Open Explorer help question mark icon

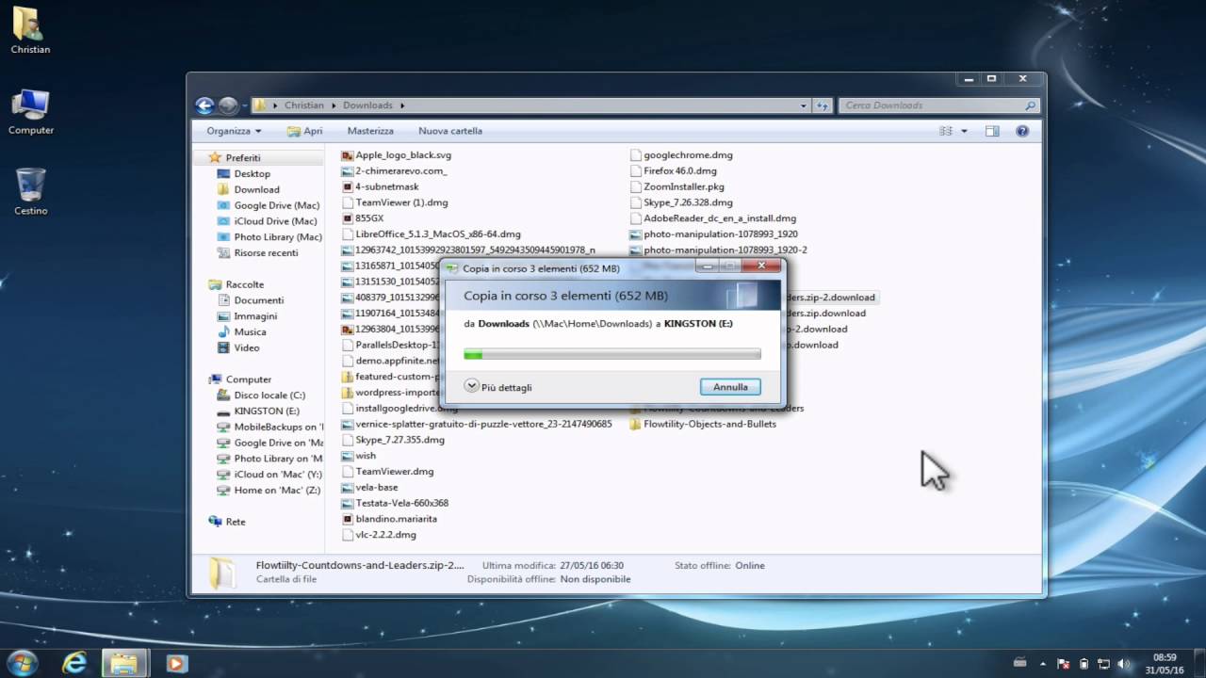tap(1022, 131)
